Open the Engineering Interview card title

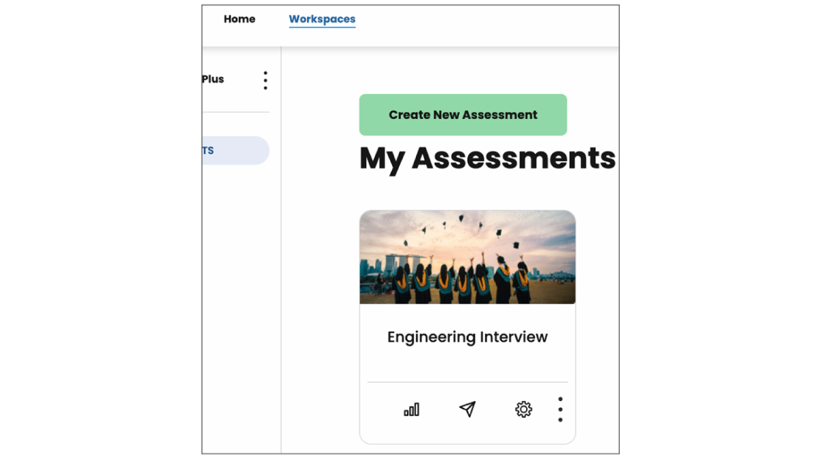[467, 337]
